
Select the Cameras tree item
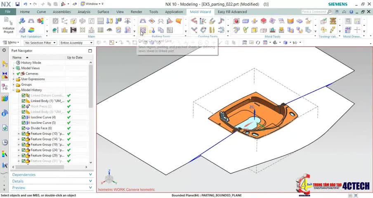click(x=32, y=73)
